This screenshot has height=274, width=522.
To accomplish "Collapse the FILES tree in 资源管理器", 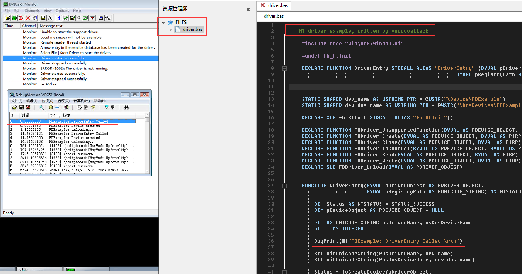I will pos(163,22).
